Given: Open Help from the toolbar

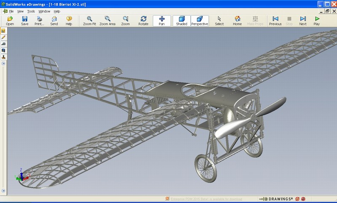Looking at the screenshot, I should [69, 21].
